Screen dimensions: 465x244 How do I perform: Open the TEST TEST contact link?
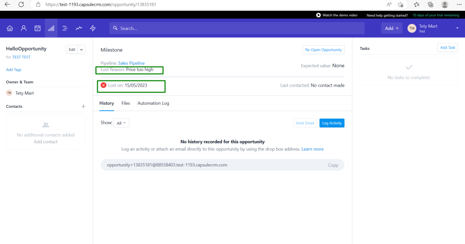point(21,57)
